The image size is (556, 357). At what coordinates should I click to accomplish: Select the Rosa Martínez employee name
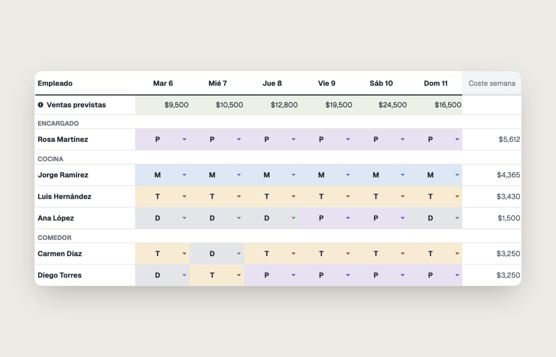click(x=63, y=139)
